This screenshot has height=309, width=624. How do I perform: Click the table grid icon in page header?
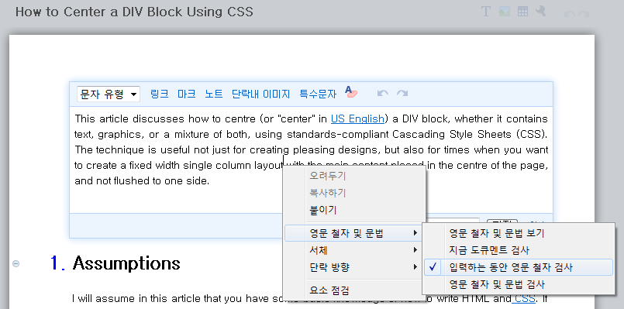coord(522,12)
